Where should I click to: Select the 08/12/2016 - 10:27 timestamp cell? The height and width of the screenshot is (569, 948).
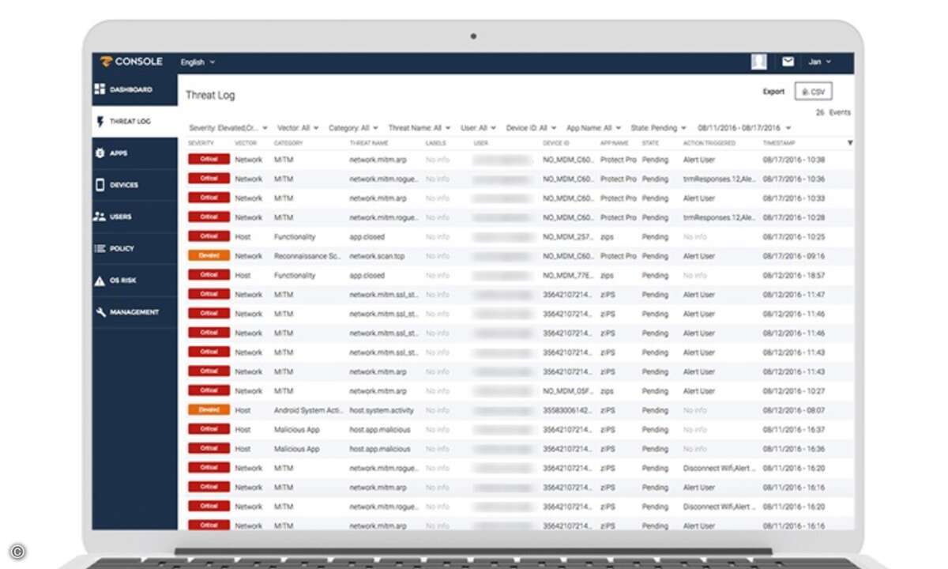tap(794, 391)
